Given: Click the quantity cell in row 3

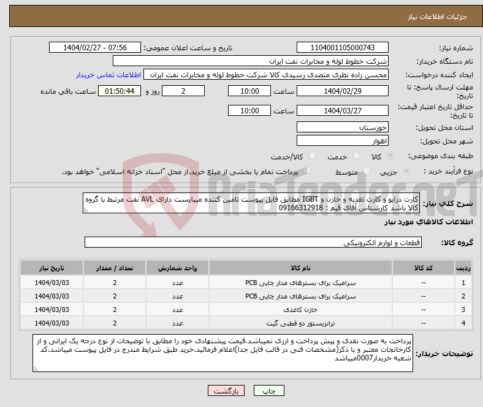Looking at the screenshot, I should click(x=115, y=310).
